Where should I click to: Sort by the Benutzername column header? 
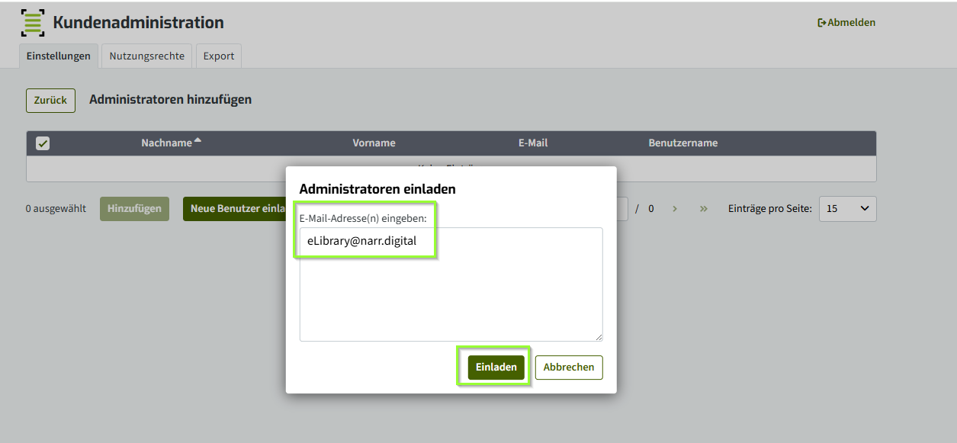click(x=683, y=143)
